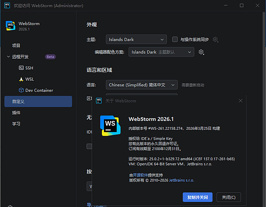Click the 复制并关闭 (Copy and Close) button
266x207 pixels.
point(197,197)
